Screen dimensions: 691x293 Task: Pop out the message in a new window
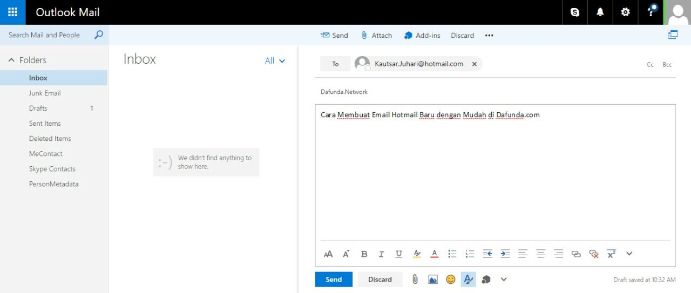coord(673,35)
